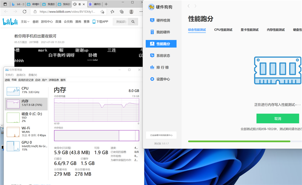
Task: Click the green 取消 button
Action: (x=277, y=118)
